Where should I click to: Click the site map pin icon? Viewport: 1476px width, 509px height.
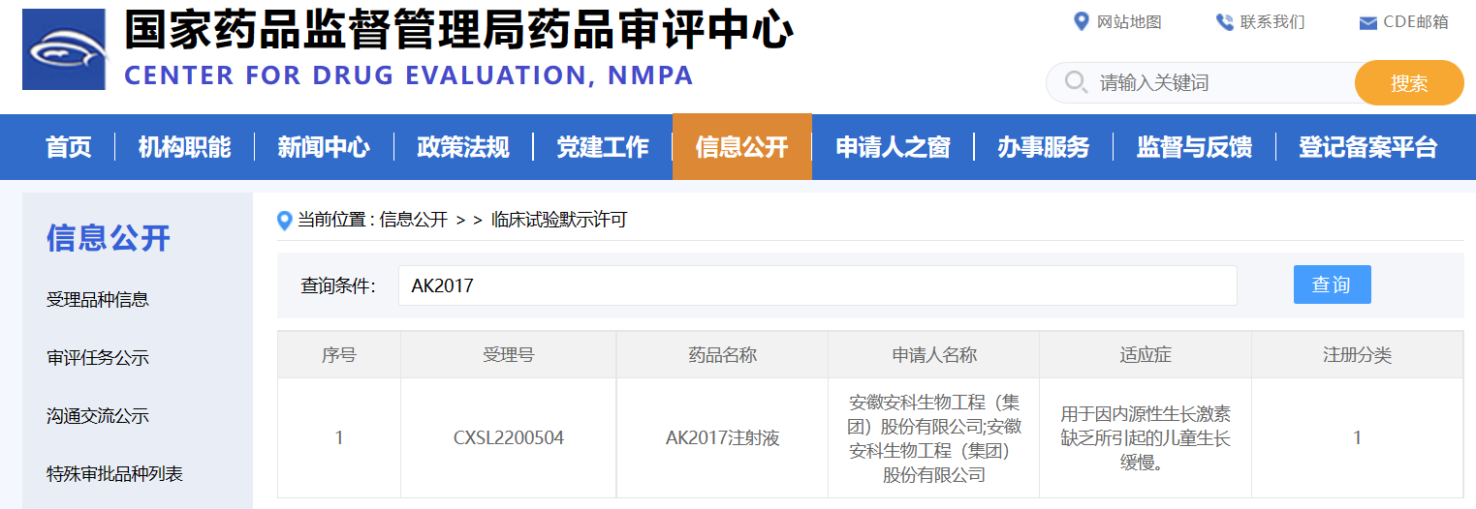[x=1082, y=21]
